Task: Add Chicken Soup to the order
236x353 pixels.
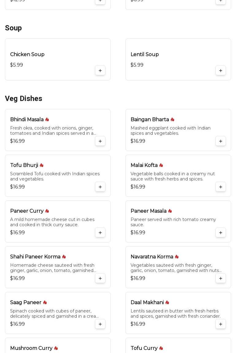Action: [100, 71]
